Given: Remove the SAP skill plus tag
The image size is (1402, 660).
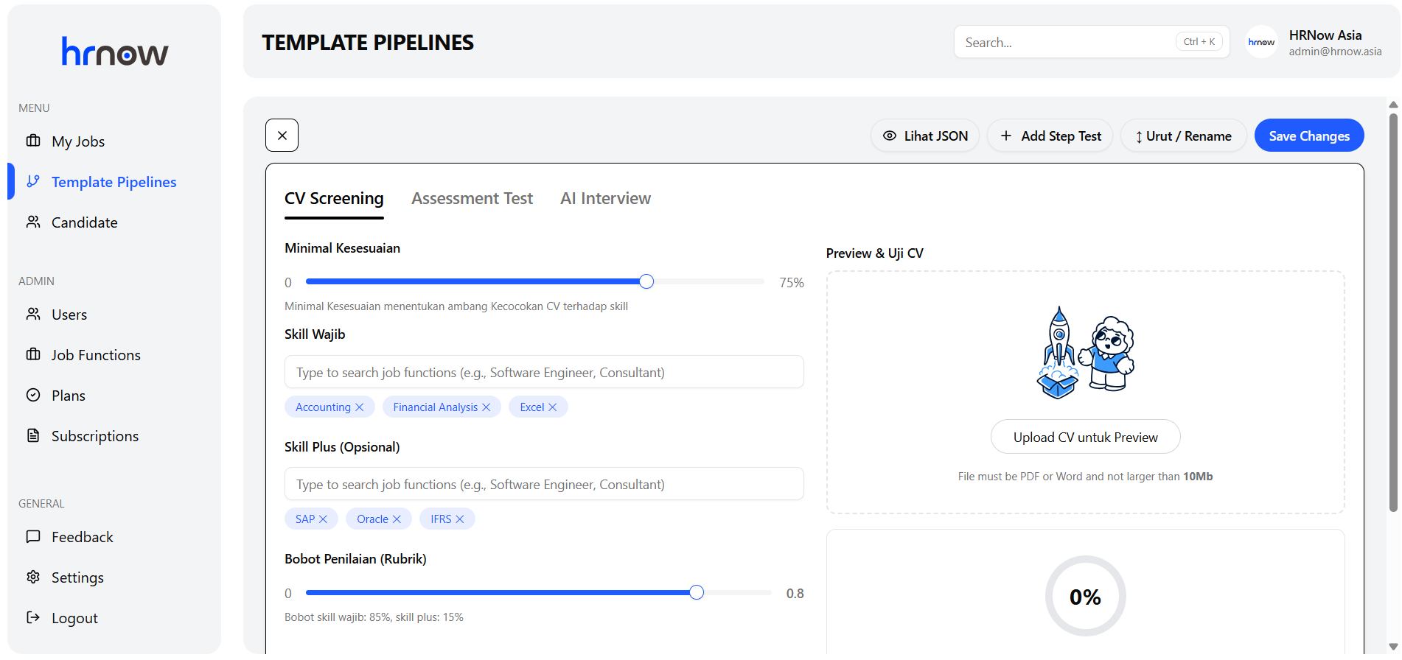Looking at the screenshot, I should point(323,519).
